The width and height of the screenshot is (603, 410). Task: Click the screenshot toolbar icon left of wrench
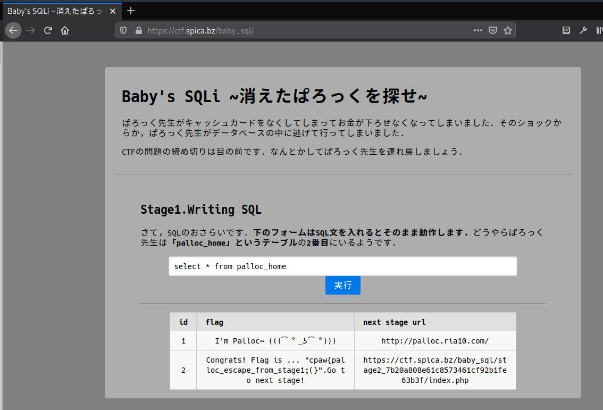point(567,30)
